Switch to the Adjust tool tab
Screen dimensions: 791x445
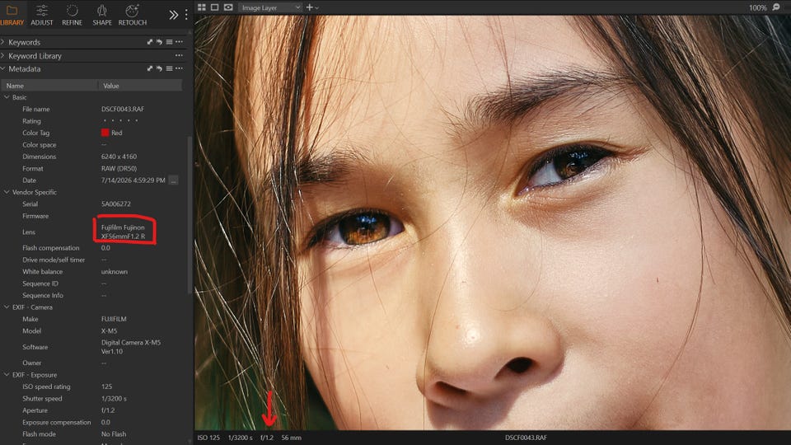pyautogui.click(x=42, y=15)
